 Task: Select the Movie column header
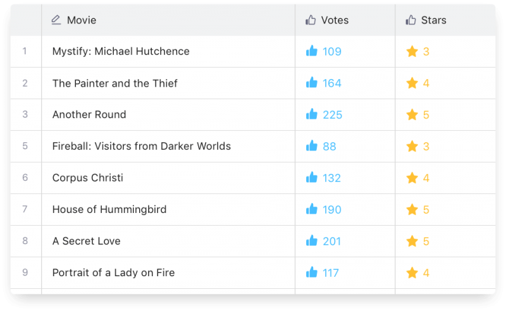(x=82, y=20)
